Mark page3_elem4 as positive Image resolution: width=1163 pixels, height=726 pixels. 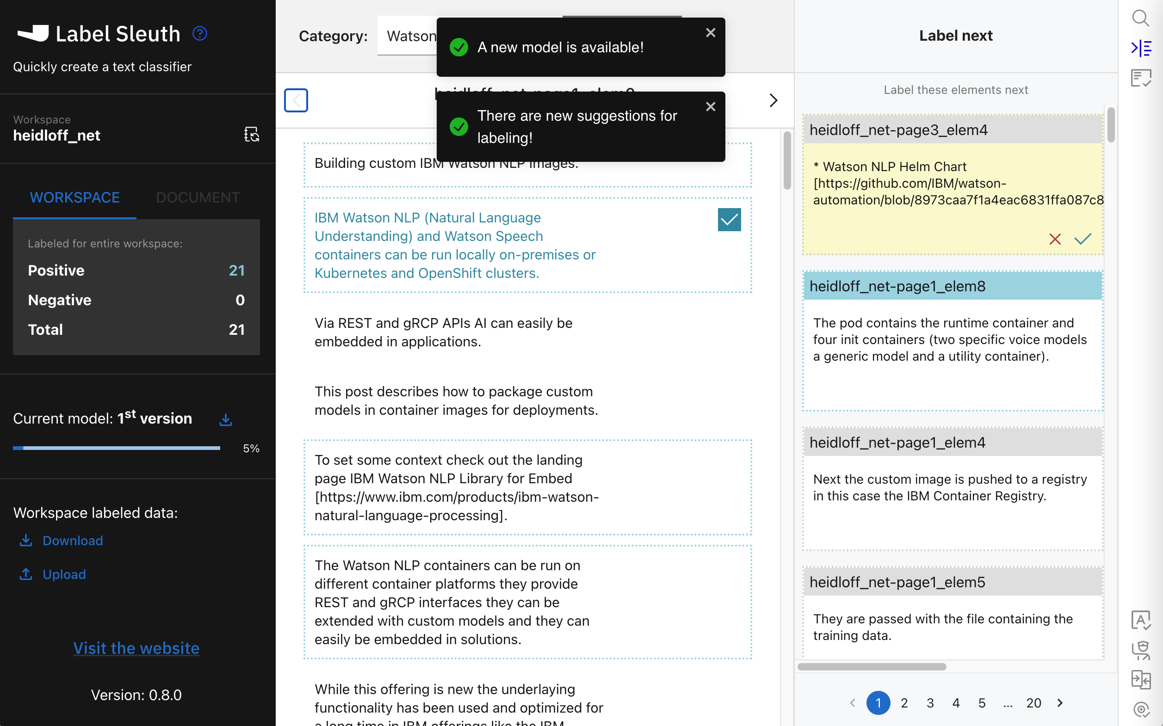[1083, 239]
